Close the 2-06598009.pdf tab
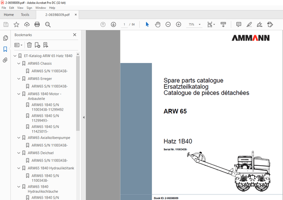Screen dimensions: 283x200 click(x=76, y=15)
